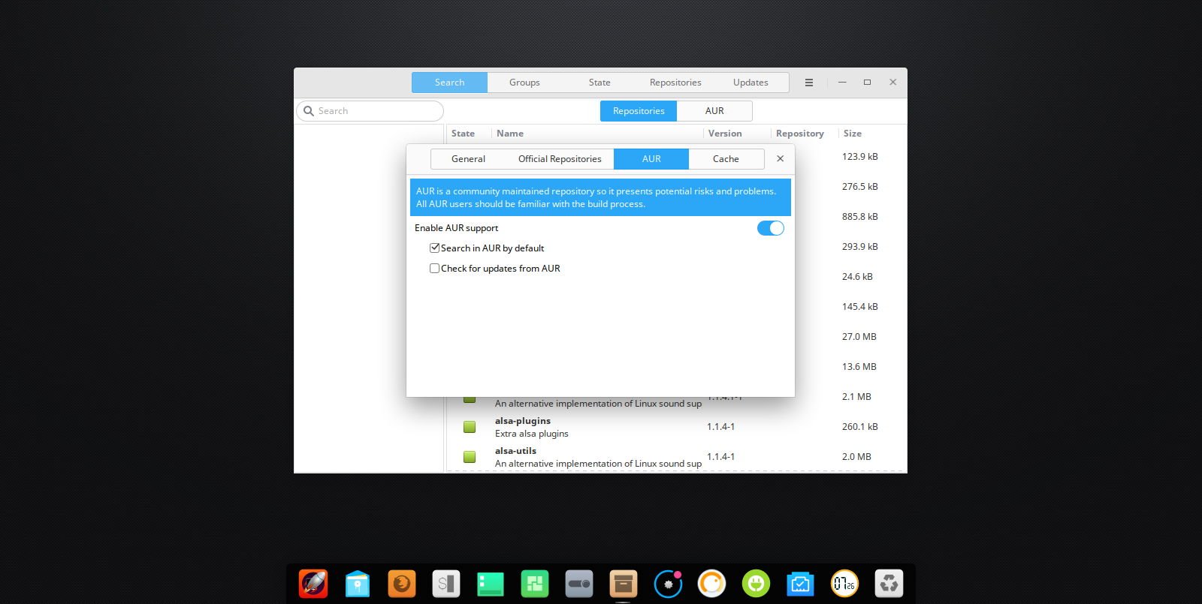Click the 260.1 kB size value
This screenshot has width=1202, height=604.
point(859,427)
